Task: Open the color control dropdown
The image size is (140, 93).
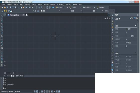Action: (x=60, y=11)
